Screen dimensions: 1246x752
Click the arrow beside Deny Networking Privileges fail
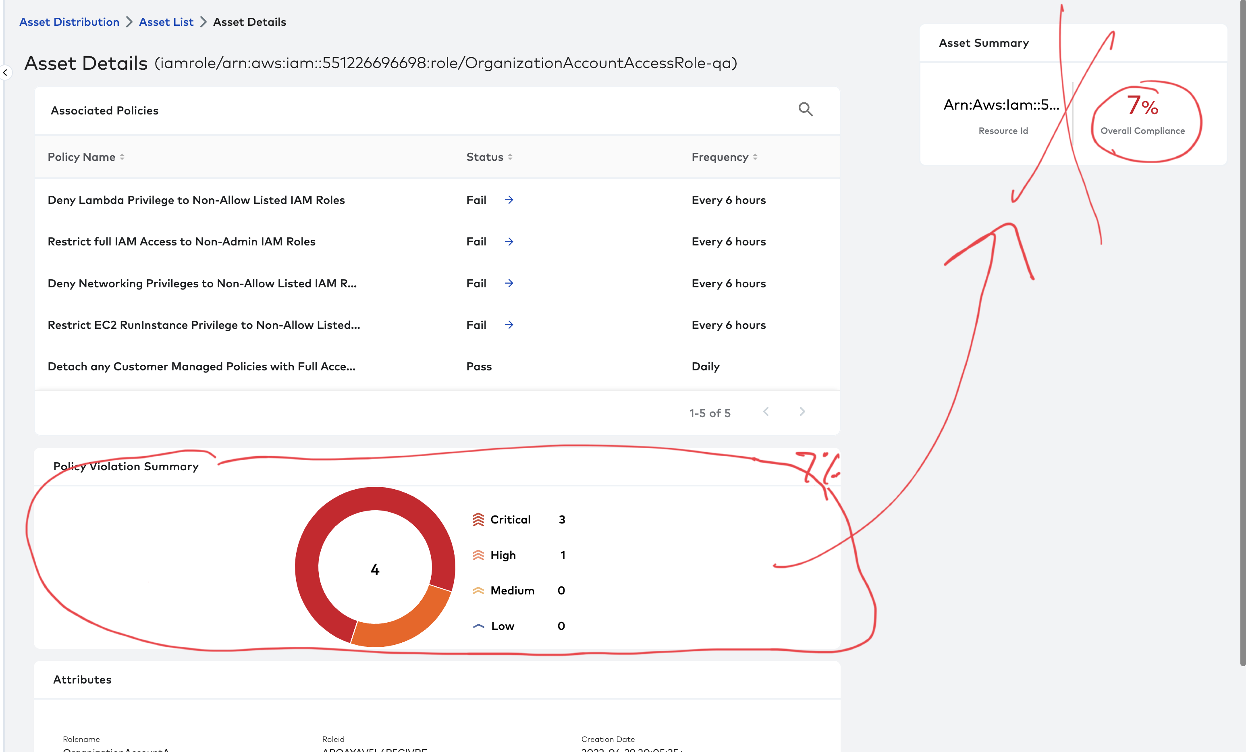[x=509, y=283]
